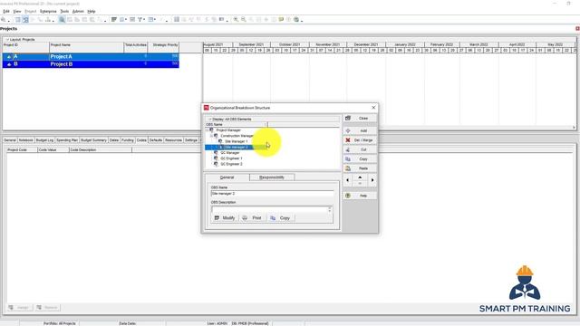Click Print under OBS Description

pyautogui.click(x=252, y=218)
